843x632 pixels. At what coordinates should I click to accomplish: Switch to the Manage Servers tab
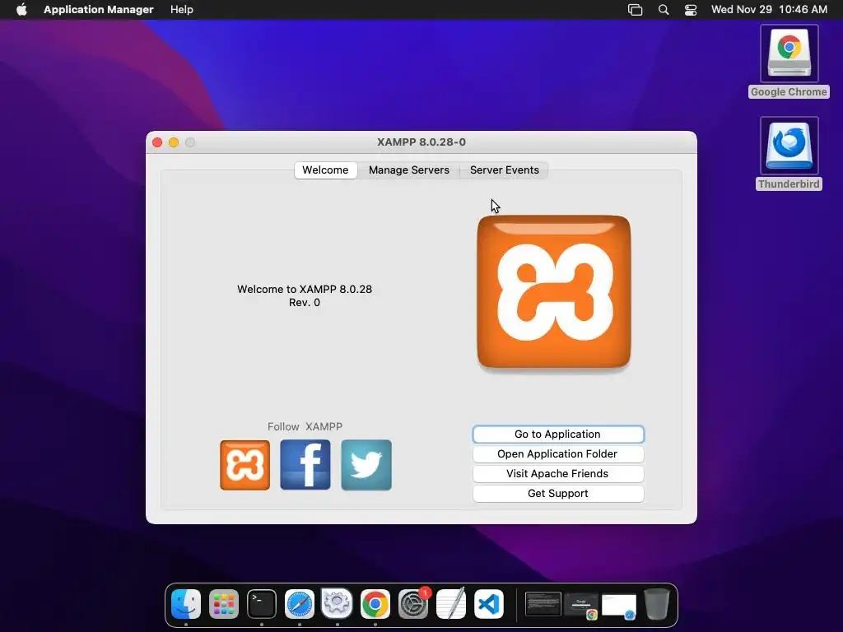(x=408, y=170)
